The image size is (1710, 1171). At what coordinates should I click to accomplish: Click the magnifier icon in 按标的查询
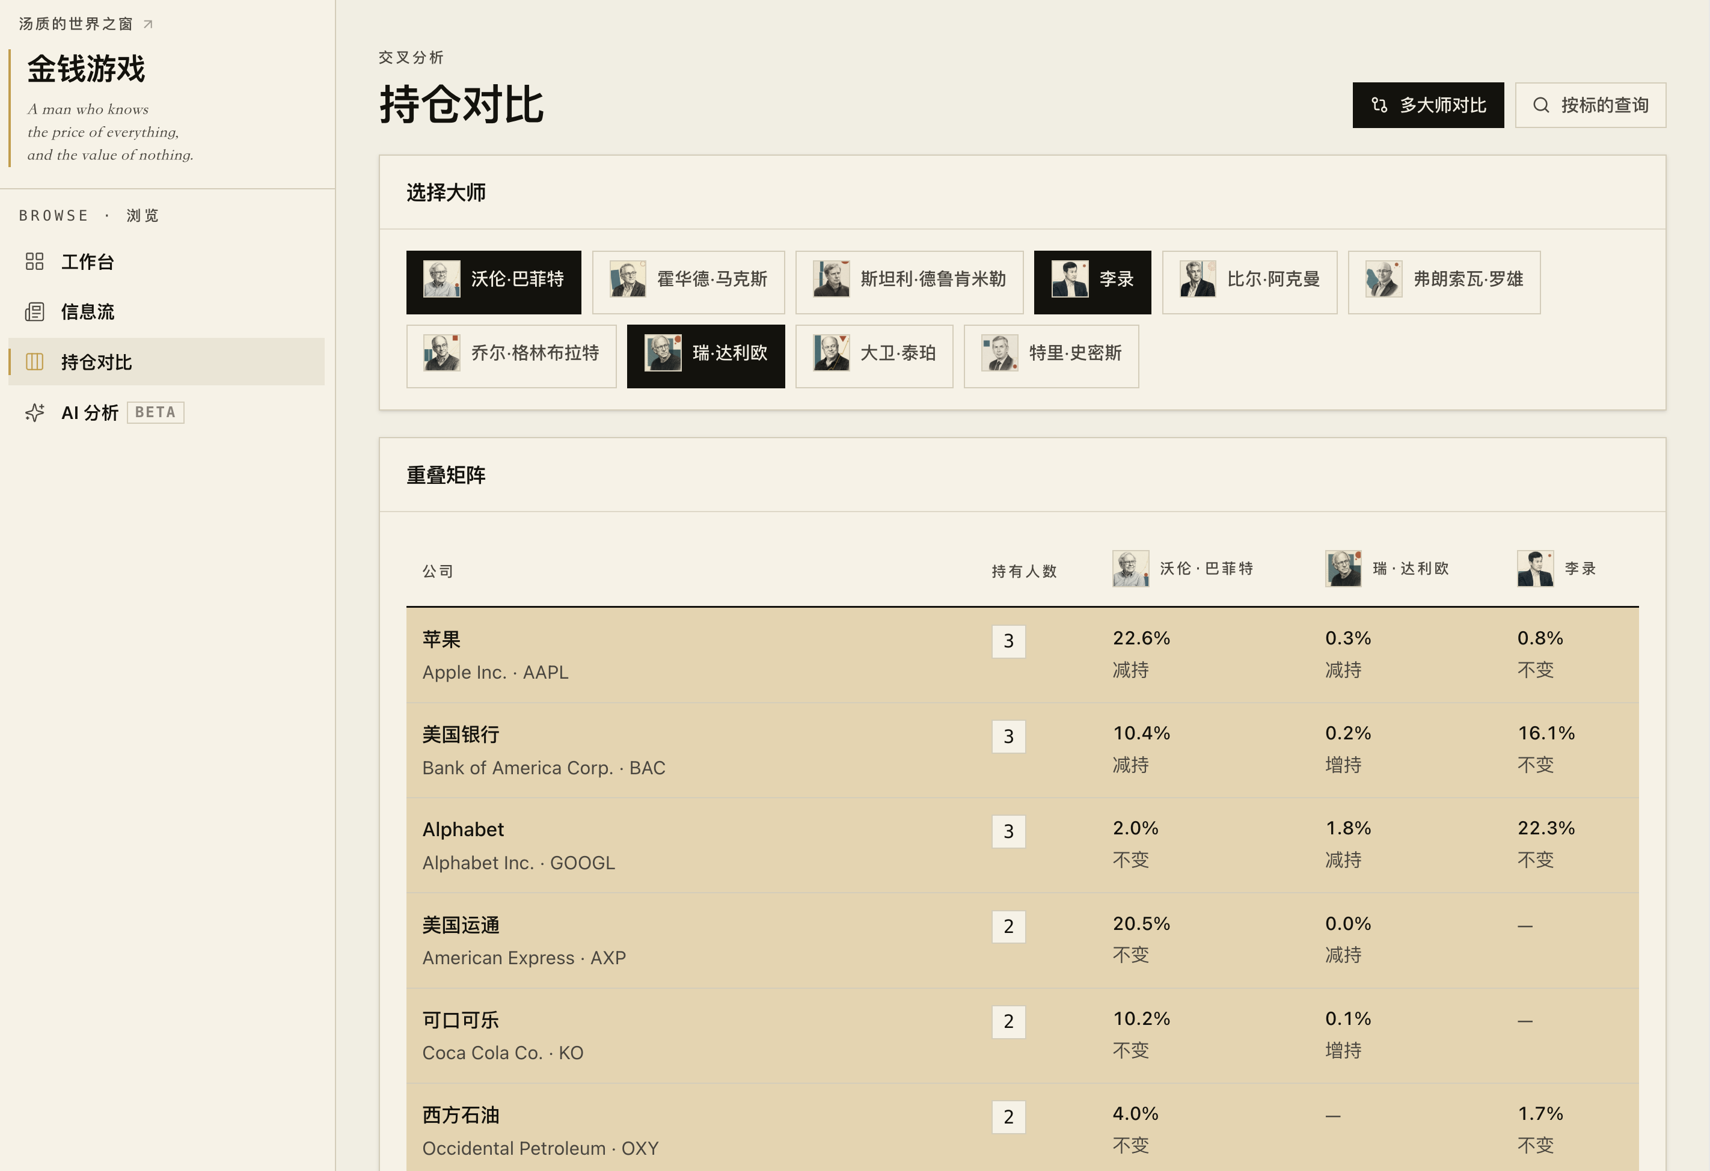point(1541,105)
